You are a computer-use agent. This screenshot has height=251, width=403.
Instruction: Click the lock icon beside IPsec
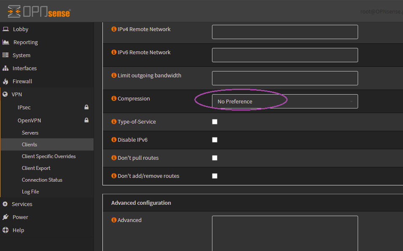(86, 107)
